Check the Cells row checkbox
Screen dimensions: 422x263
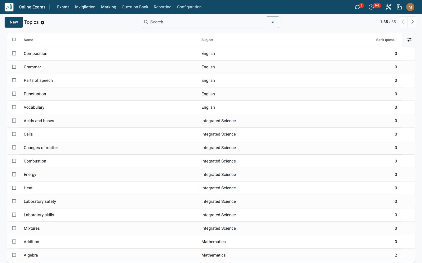pyautogui.click(x=14, y=134)
